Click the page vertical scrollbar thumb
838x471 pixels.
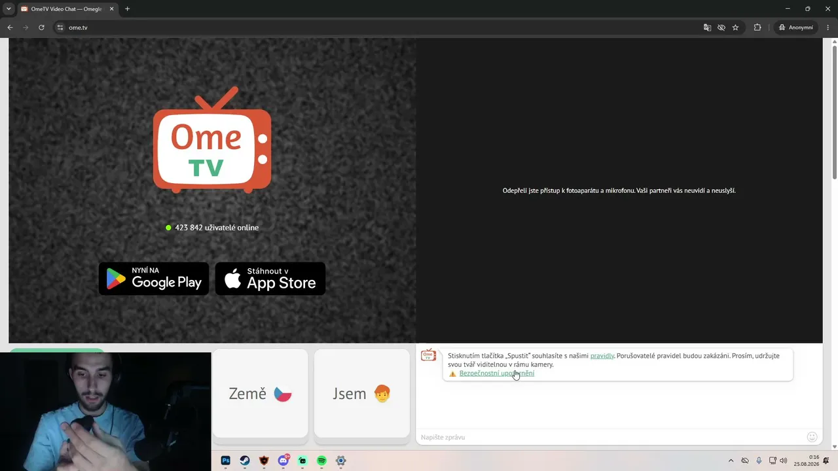[x=834, y=111]
